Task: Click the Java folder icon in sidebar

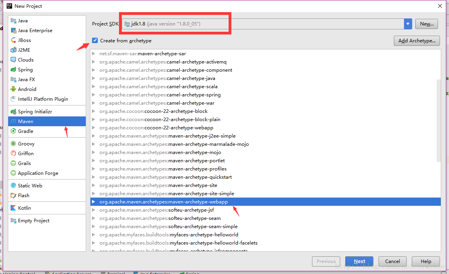Action: [13, 21]
